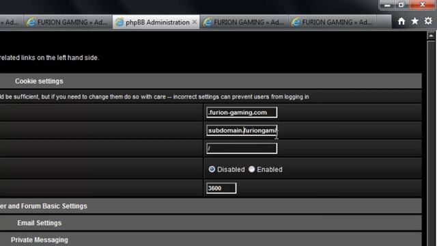Switch to the FURION GAMING tab left of phpBB Administration
The image size is (437, 246).
point(68,22)
